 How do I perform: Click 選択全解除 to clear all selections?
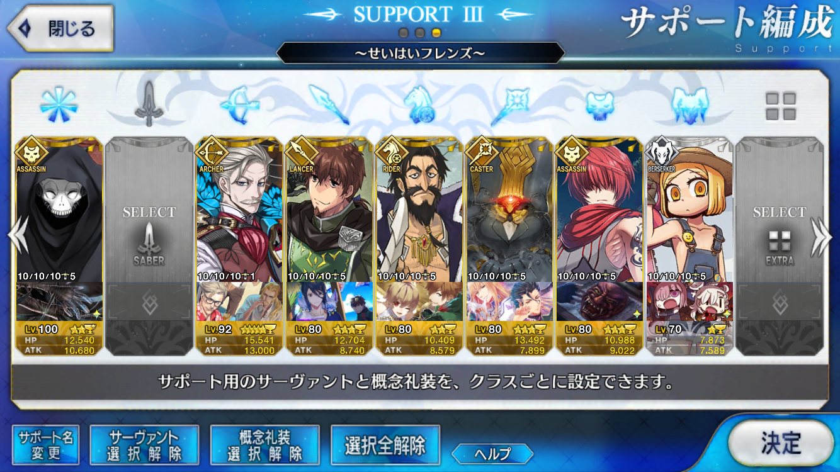tap(385, 445)
